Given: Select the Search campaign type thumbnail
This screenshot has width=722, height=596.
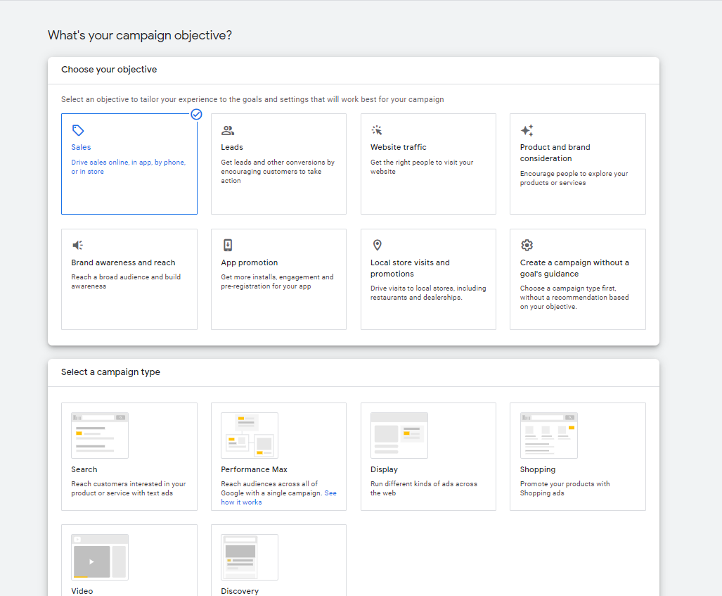Looking at the screenshot, I should [x=100, y=436].
